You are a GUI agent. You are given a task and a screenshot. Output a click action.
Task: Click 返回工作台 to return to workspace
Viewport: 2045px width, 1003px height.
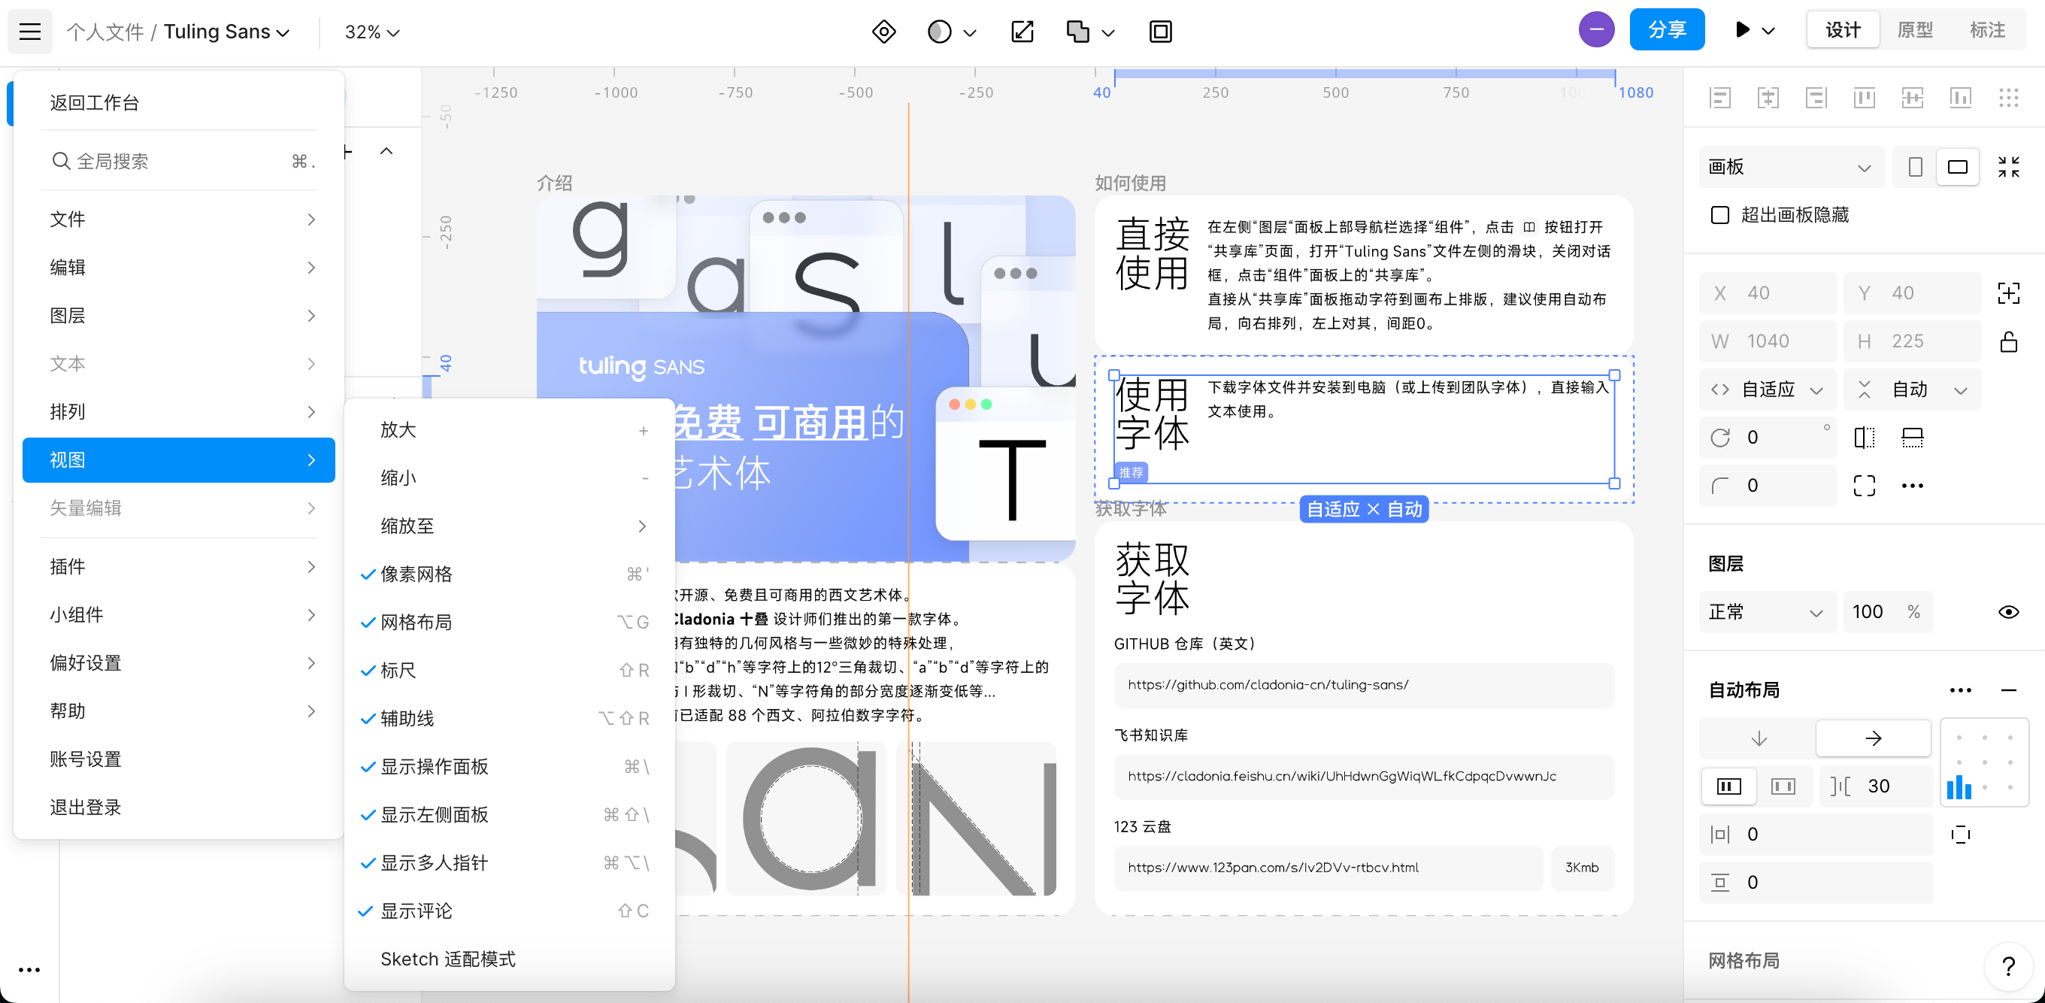coord(179,103)
